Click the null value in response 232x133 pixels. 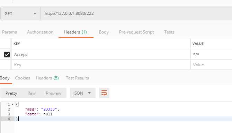48,114
